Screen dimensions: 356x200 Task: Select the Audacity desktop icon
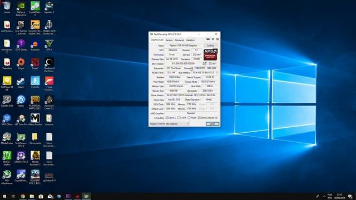click(35, 45)
